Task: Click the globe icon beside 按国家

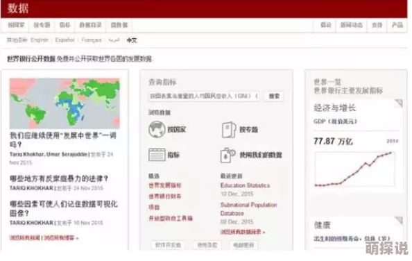Action: coord(157,129)
